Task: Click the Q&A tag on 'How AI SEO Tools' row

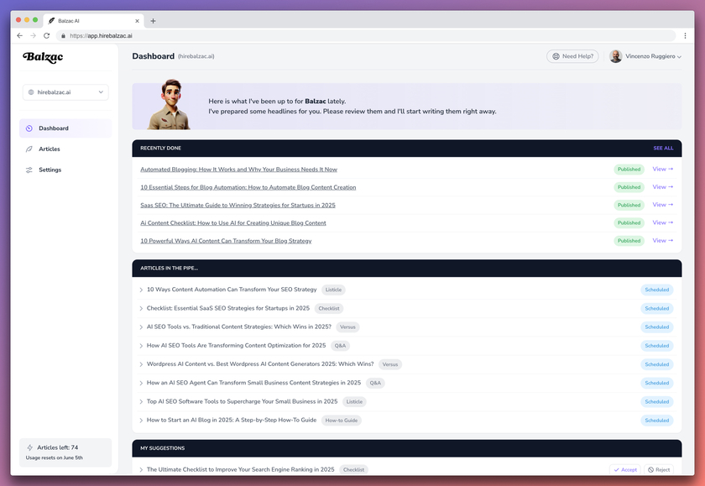Action: 341,346
